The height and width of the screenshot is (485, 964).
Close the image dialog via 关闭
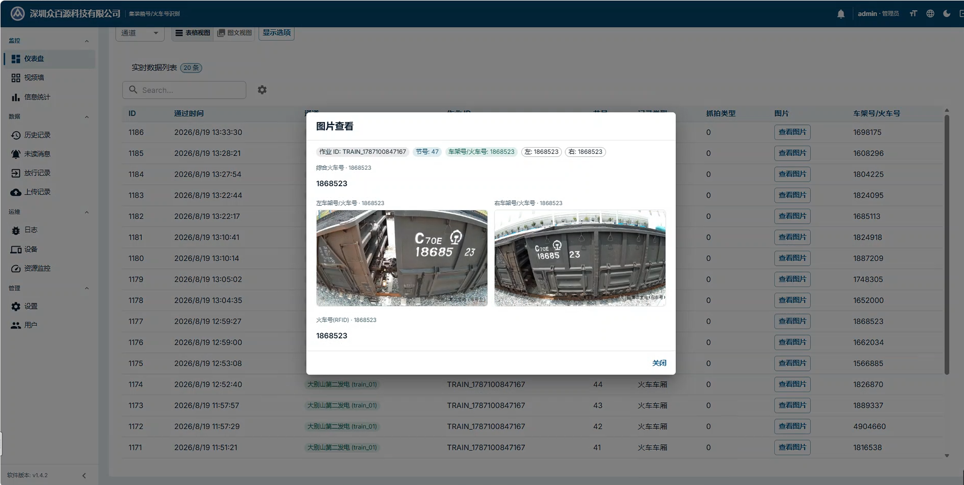(659, 363)
